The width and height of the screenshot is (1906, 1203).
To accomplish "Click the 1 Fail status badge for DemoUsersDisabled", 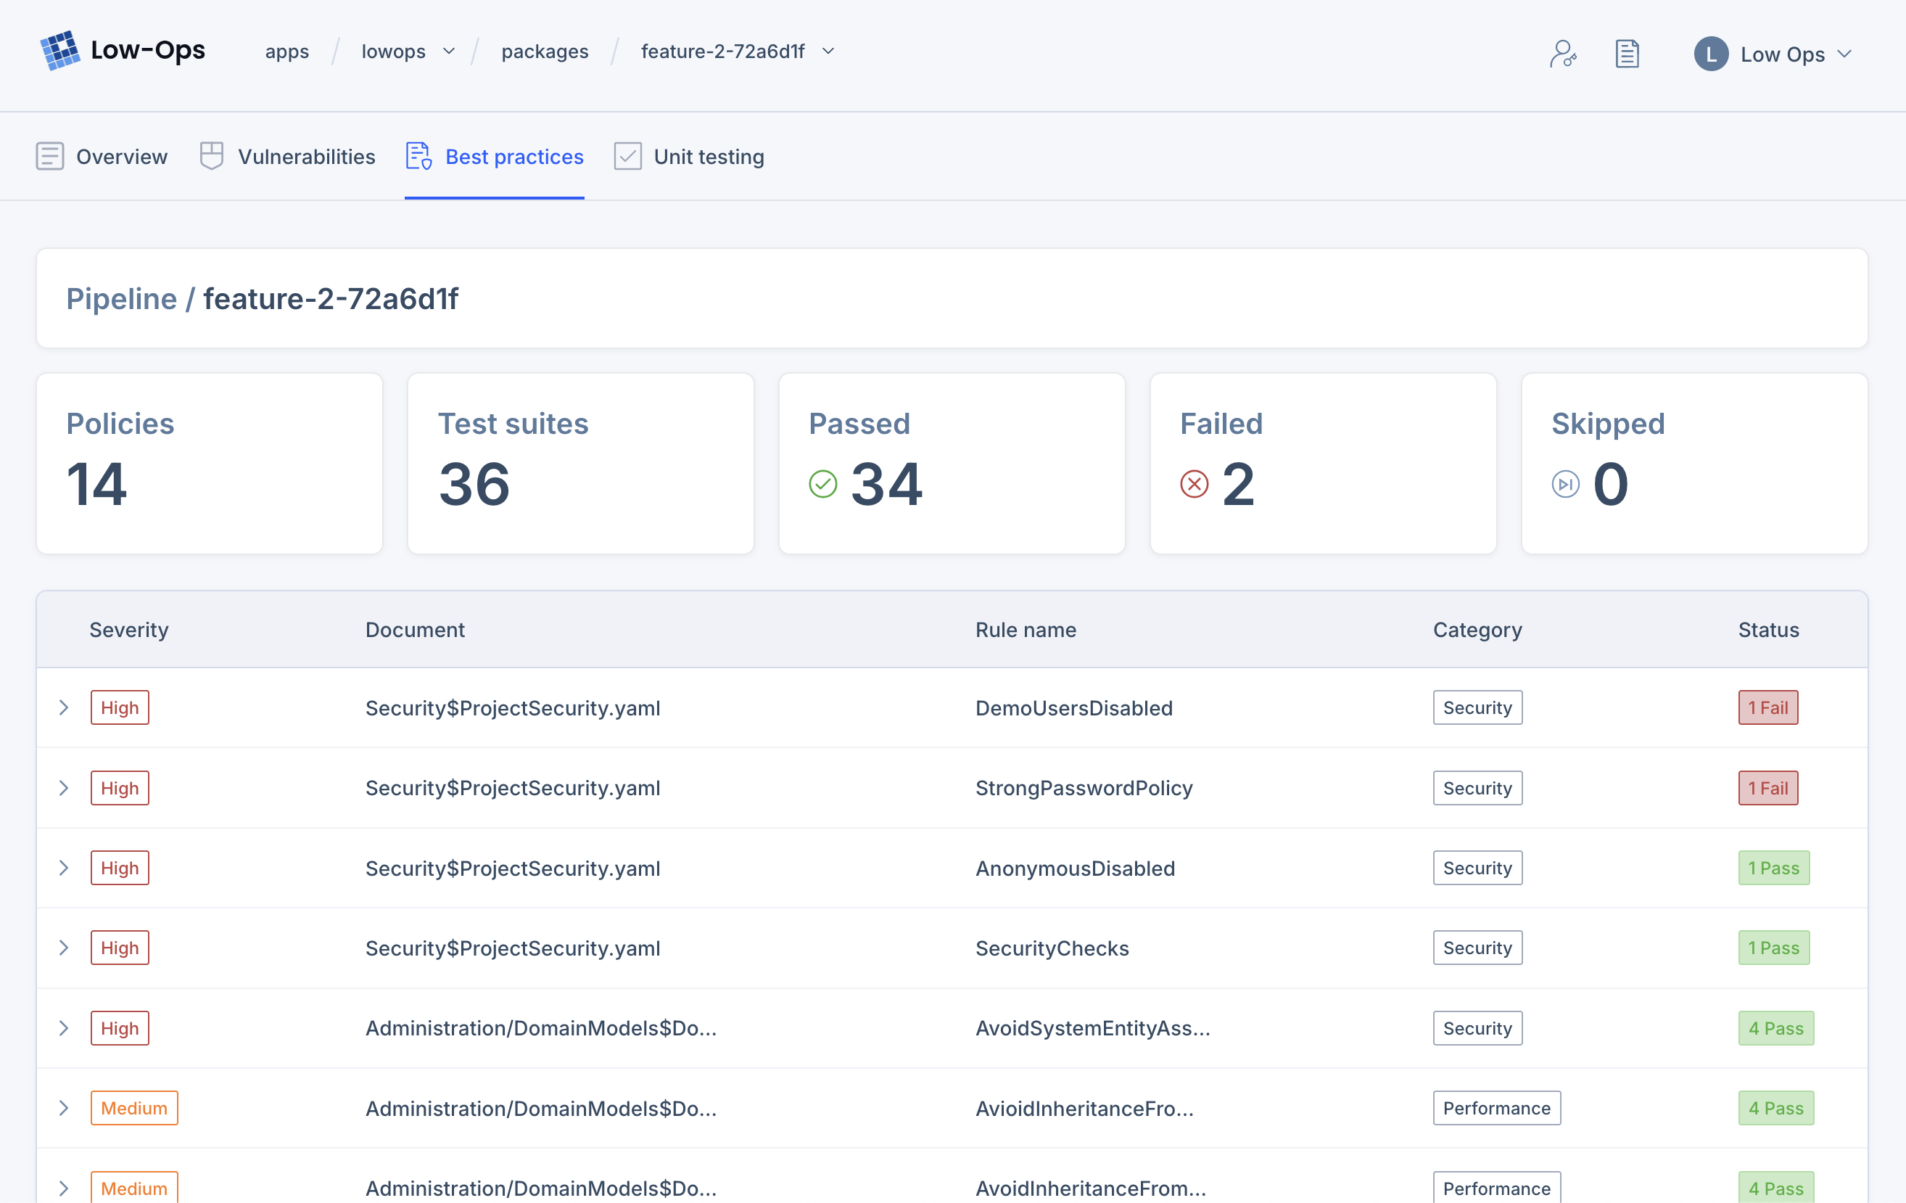I will [1768, 707].
